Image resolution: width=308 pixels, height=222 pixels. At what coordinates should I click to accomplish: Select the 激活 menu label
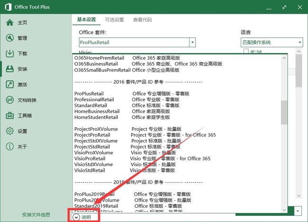[22, 84]
